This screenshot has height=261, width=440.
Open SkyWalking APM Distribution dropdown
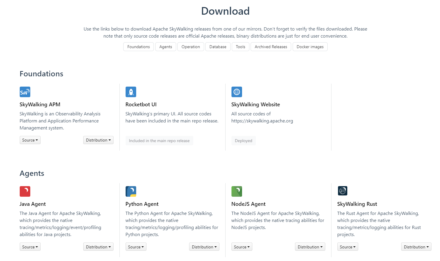pyautogui.click(x=98, y=140)
